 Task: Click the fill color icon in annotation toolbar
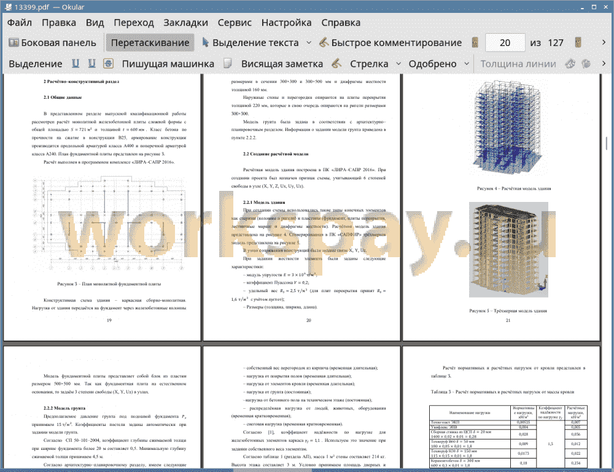coord(586,63)
